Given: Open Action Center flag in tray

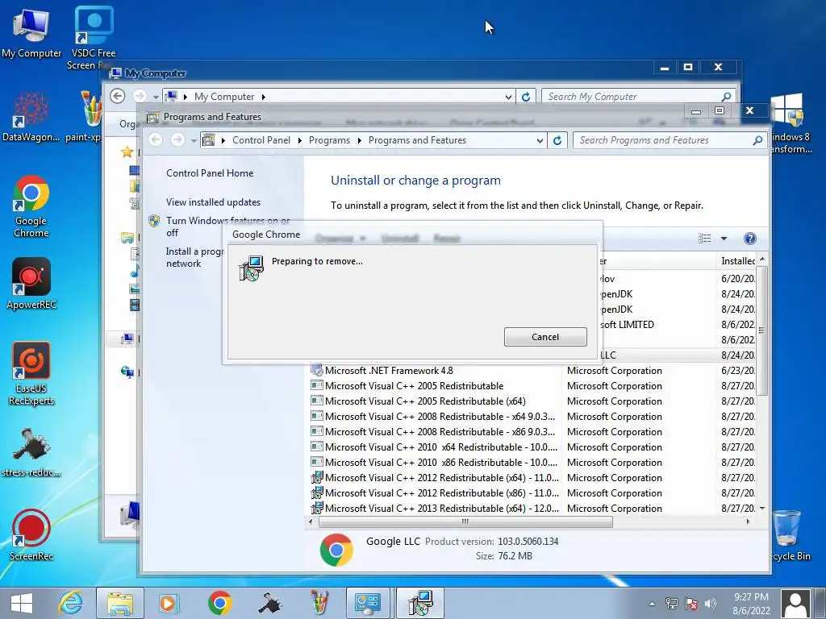Looking at the screenshot, I should point(690,604).
